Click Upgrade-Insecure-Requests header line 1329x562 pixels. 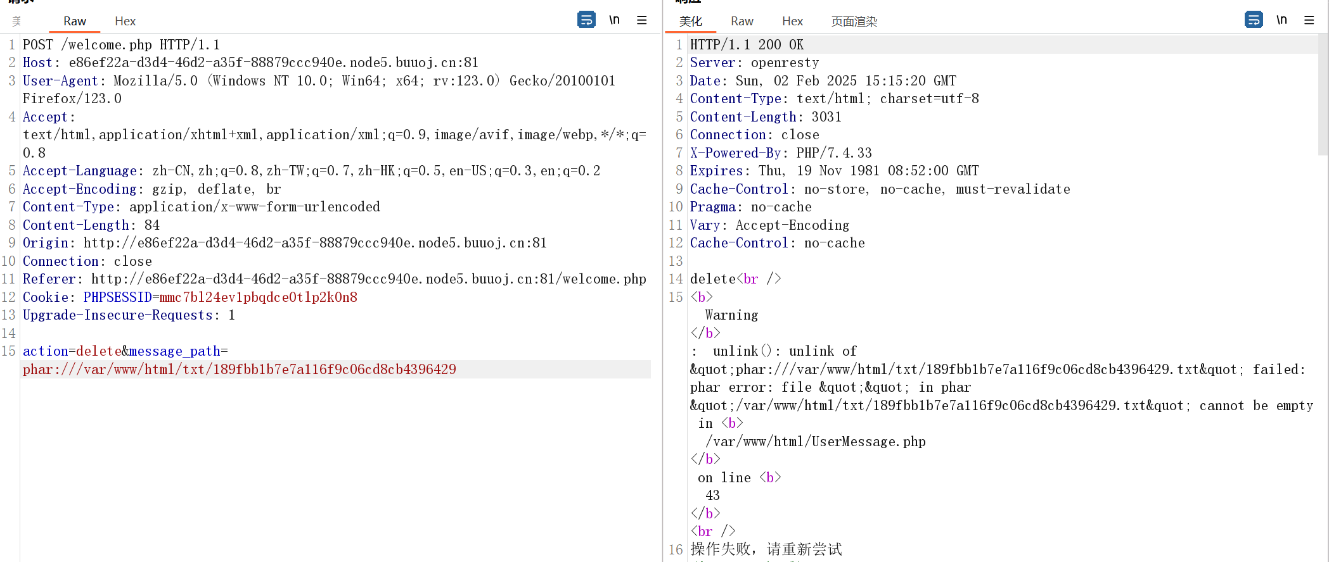click(x=129, y=315)
